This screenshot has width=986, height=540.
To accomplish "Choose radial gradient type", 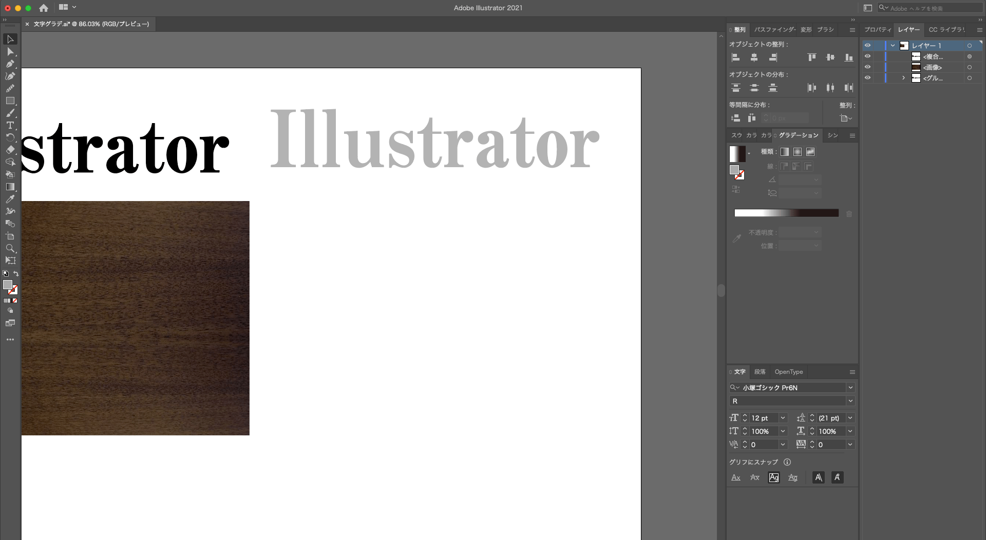I will click(798, 152).
